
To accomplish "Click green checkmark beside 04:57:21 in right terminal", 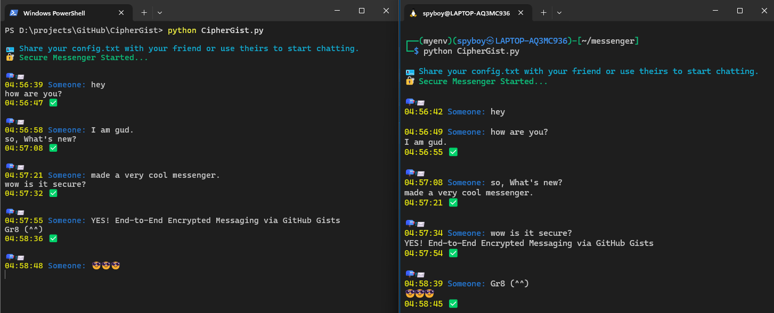I will 453,203.
